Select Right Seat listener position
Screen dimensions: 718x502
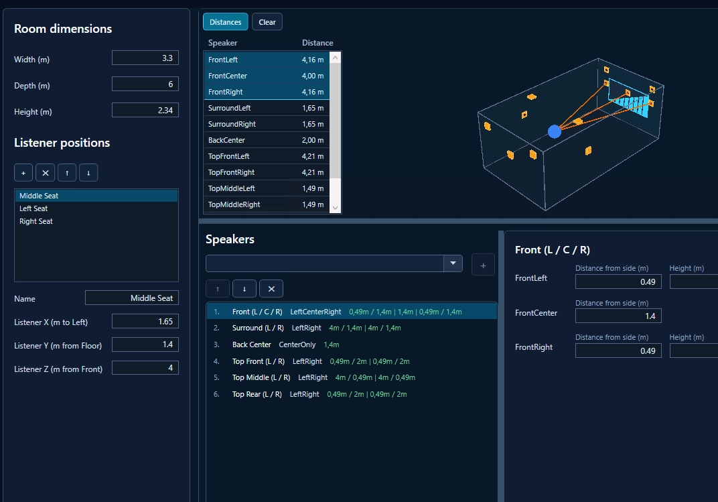[96, 221]
